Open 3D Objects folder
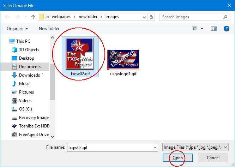 click(x=29, y=50)
